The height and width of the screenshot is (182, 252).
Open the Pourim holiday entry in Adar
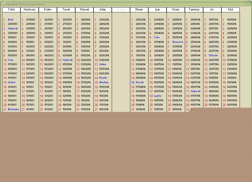pyautogui.click(x=103, y=78)
